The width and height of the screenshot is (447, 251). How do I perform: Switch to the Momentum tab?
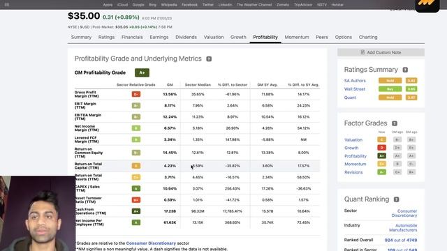297,37
